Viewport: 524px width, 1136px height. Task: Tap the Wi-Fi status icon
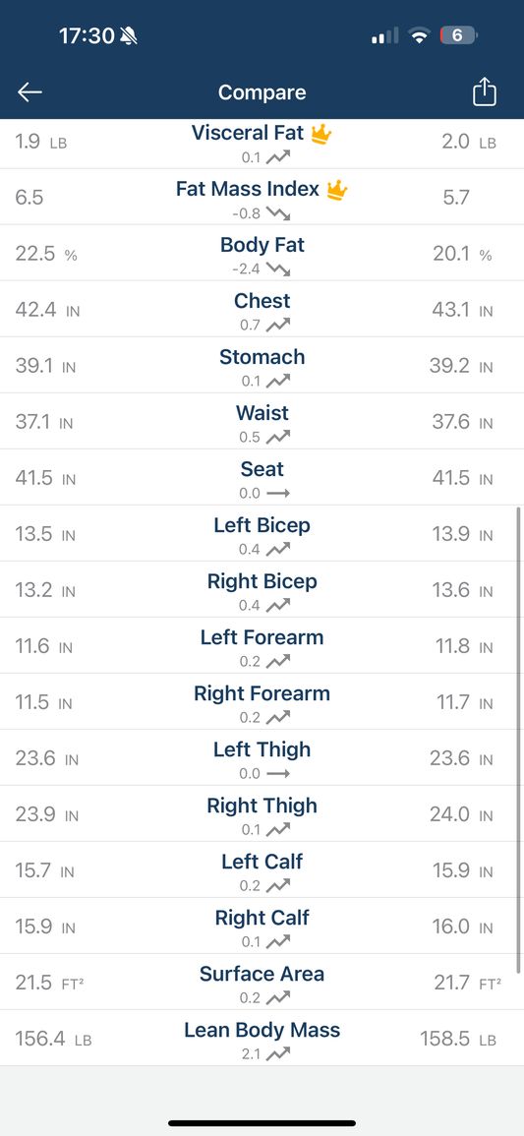(419, 36)
